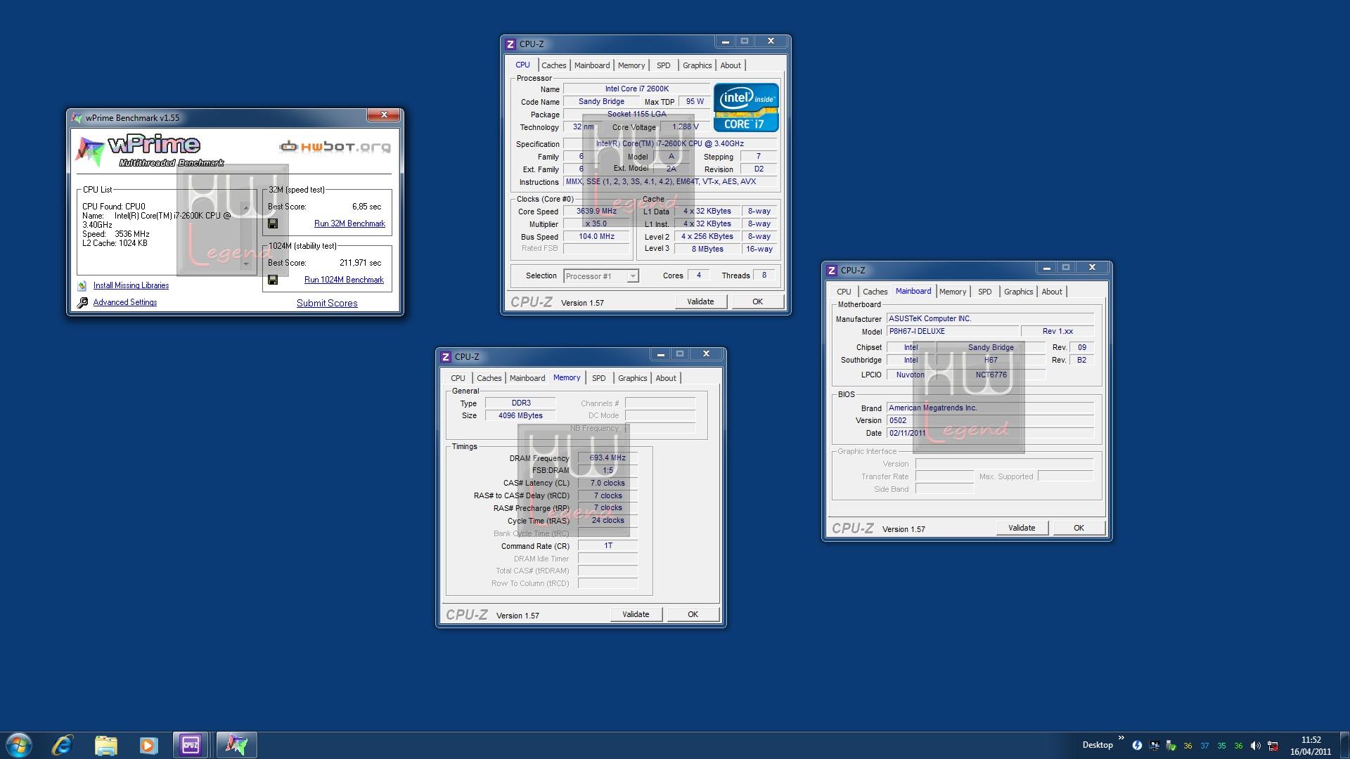The width and height of the screenshot is (1350, 759).
Task: Click OK in CPU tab window
Action: pyautogui.click(x=757, y=301)
